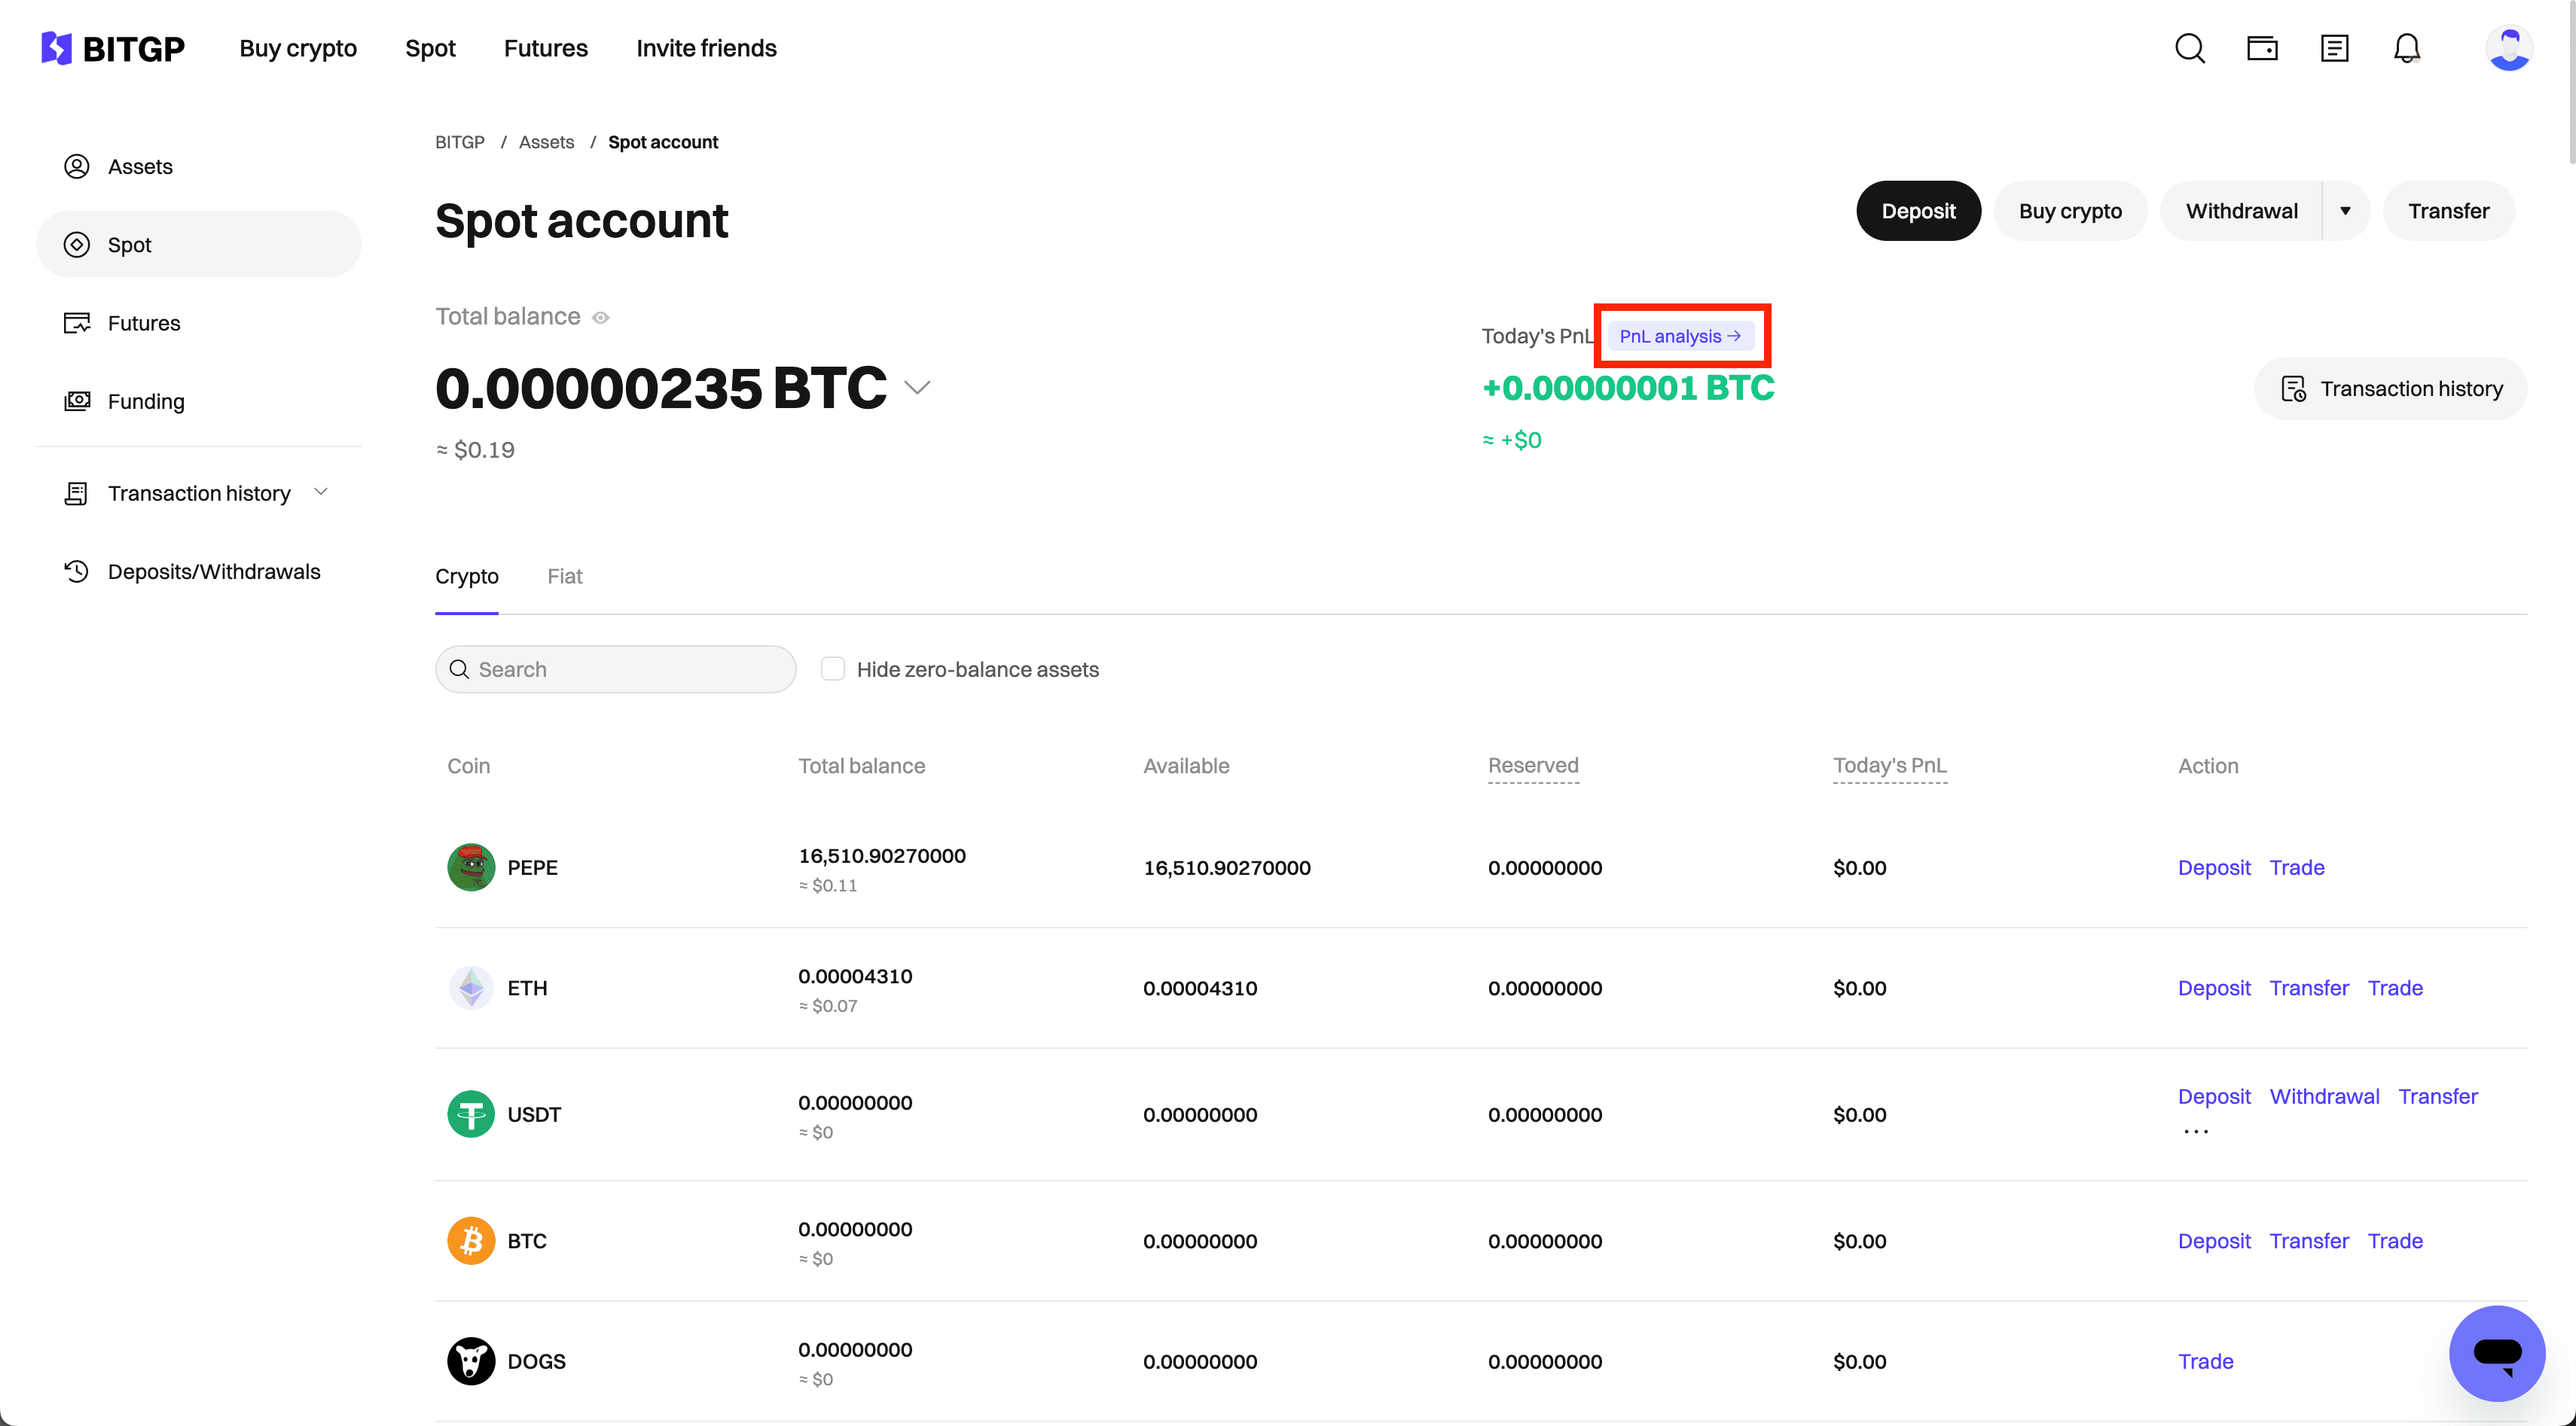Screen dimensions: 2576x1426
Task: Open the search magnifier icon in header
Action: click(x=2189, y=48)
